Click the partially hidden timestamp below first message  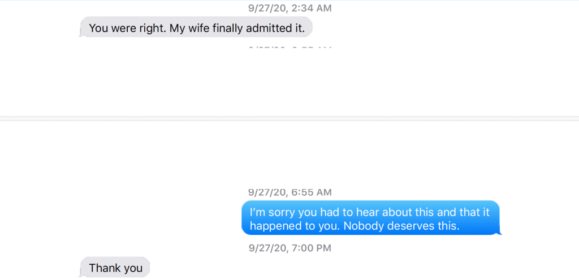290,47
